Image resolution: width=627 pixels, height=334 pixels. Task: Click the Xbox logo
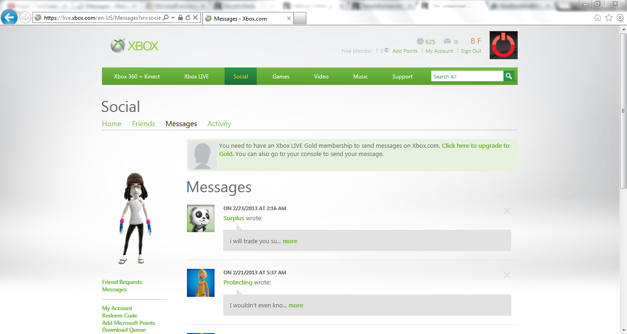click(x=135, y=45)
